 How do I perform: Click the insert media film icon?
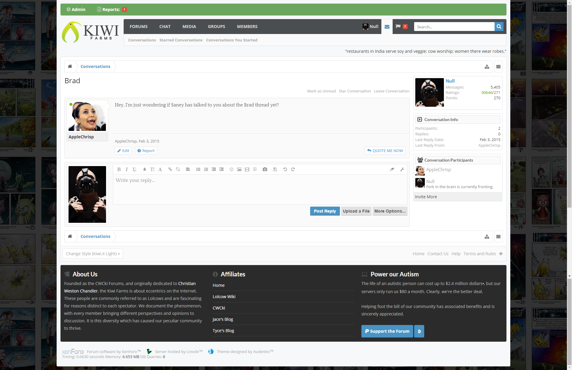[x=247, y=169]
